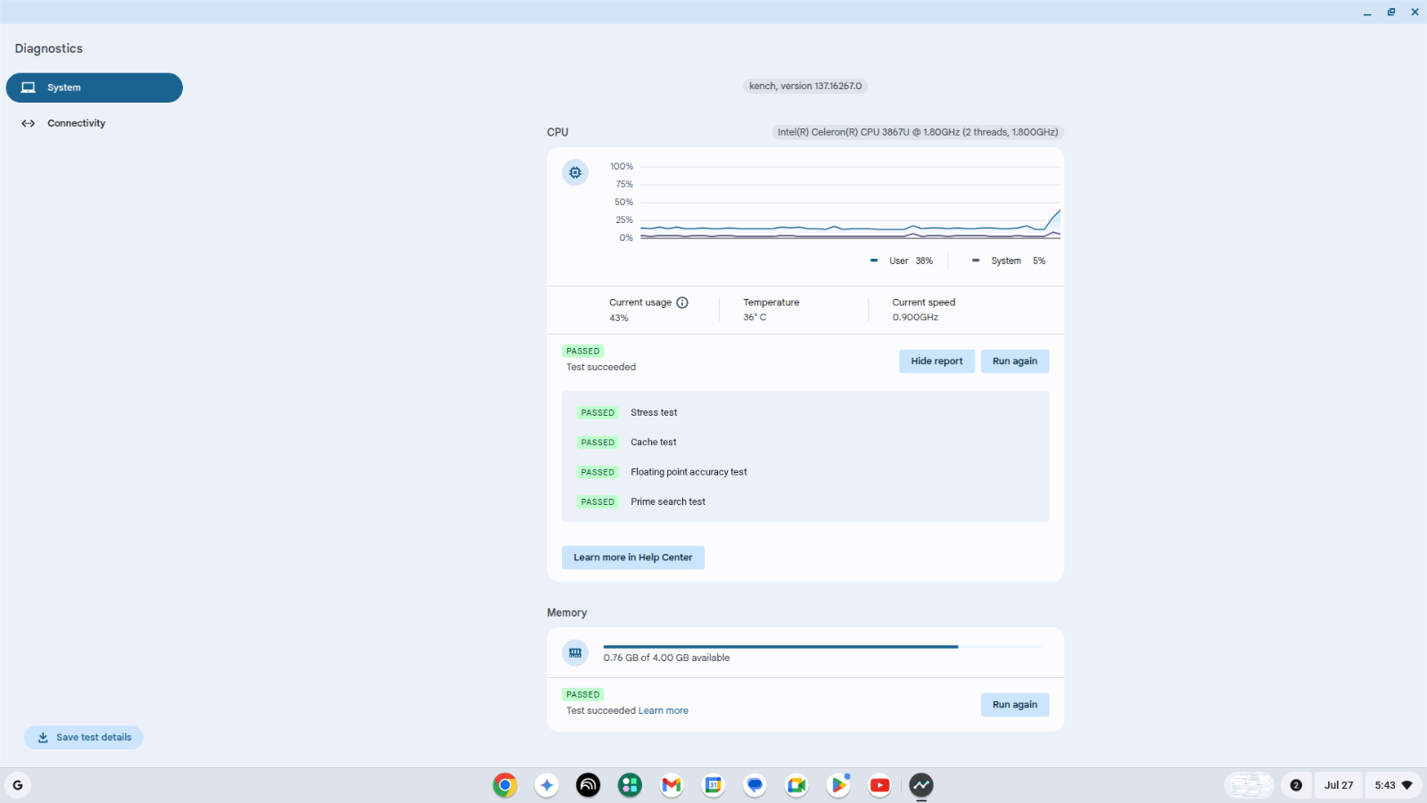
Task: Click the Memory module icon
Action: (575, 653)
